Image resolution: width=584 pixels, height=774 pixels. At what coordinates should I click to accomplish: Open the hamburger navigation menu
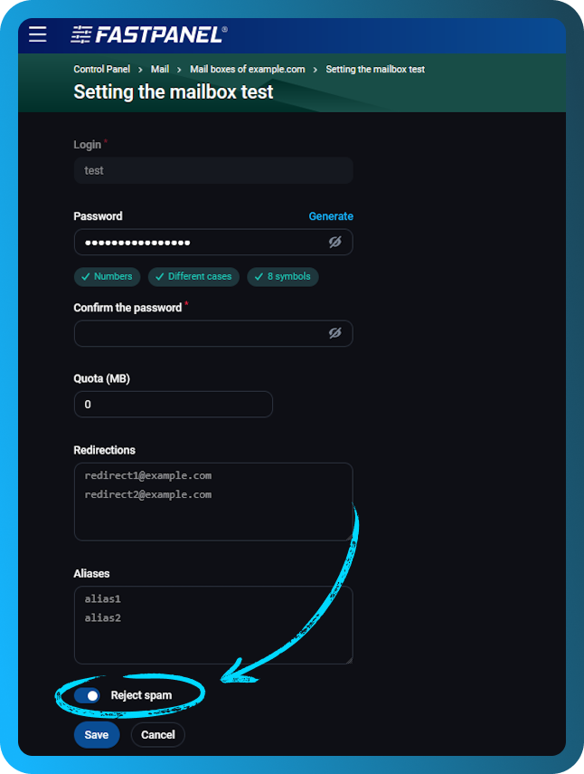point(37,34)
